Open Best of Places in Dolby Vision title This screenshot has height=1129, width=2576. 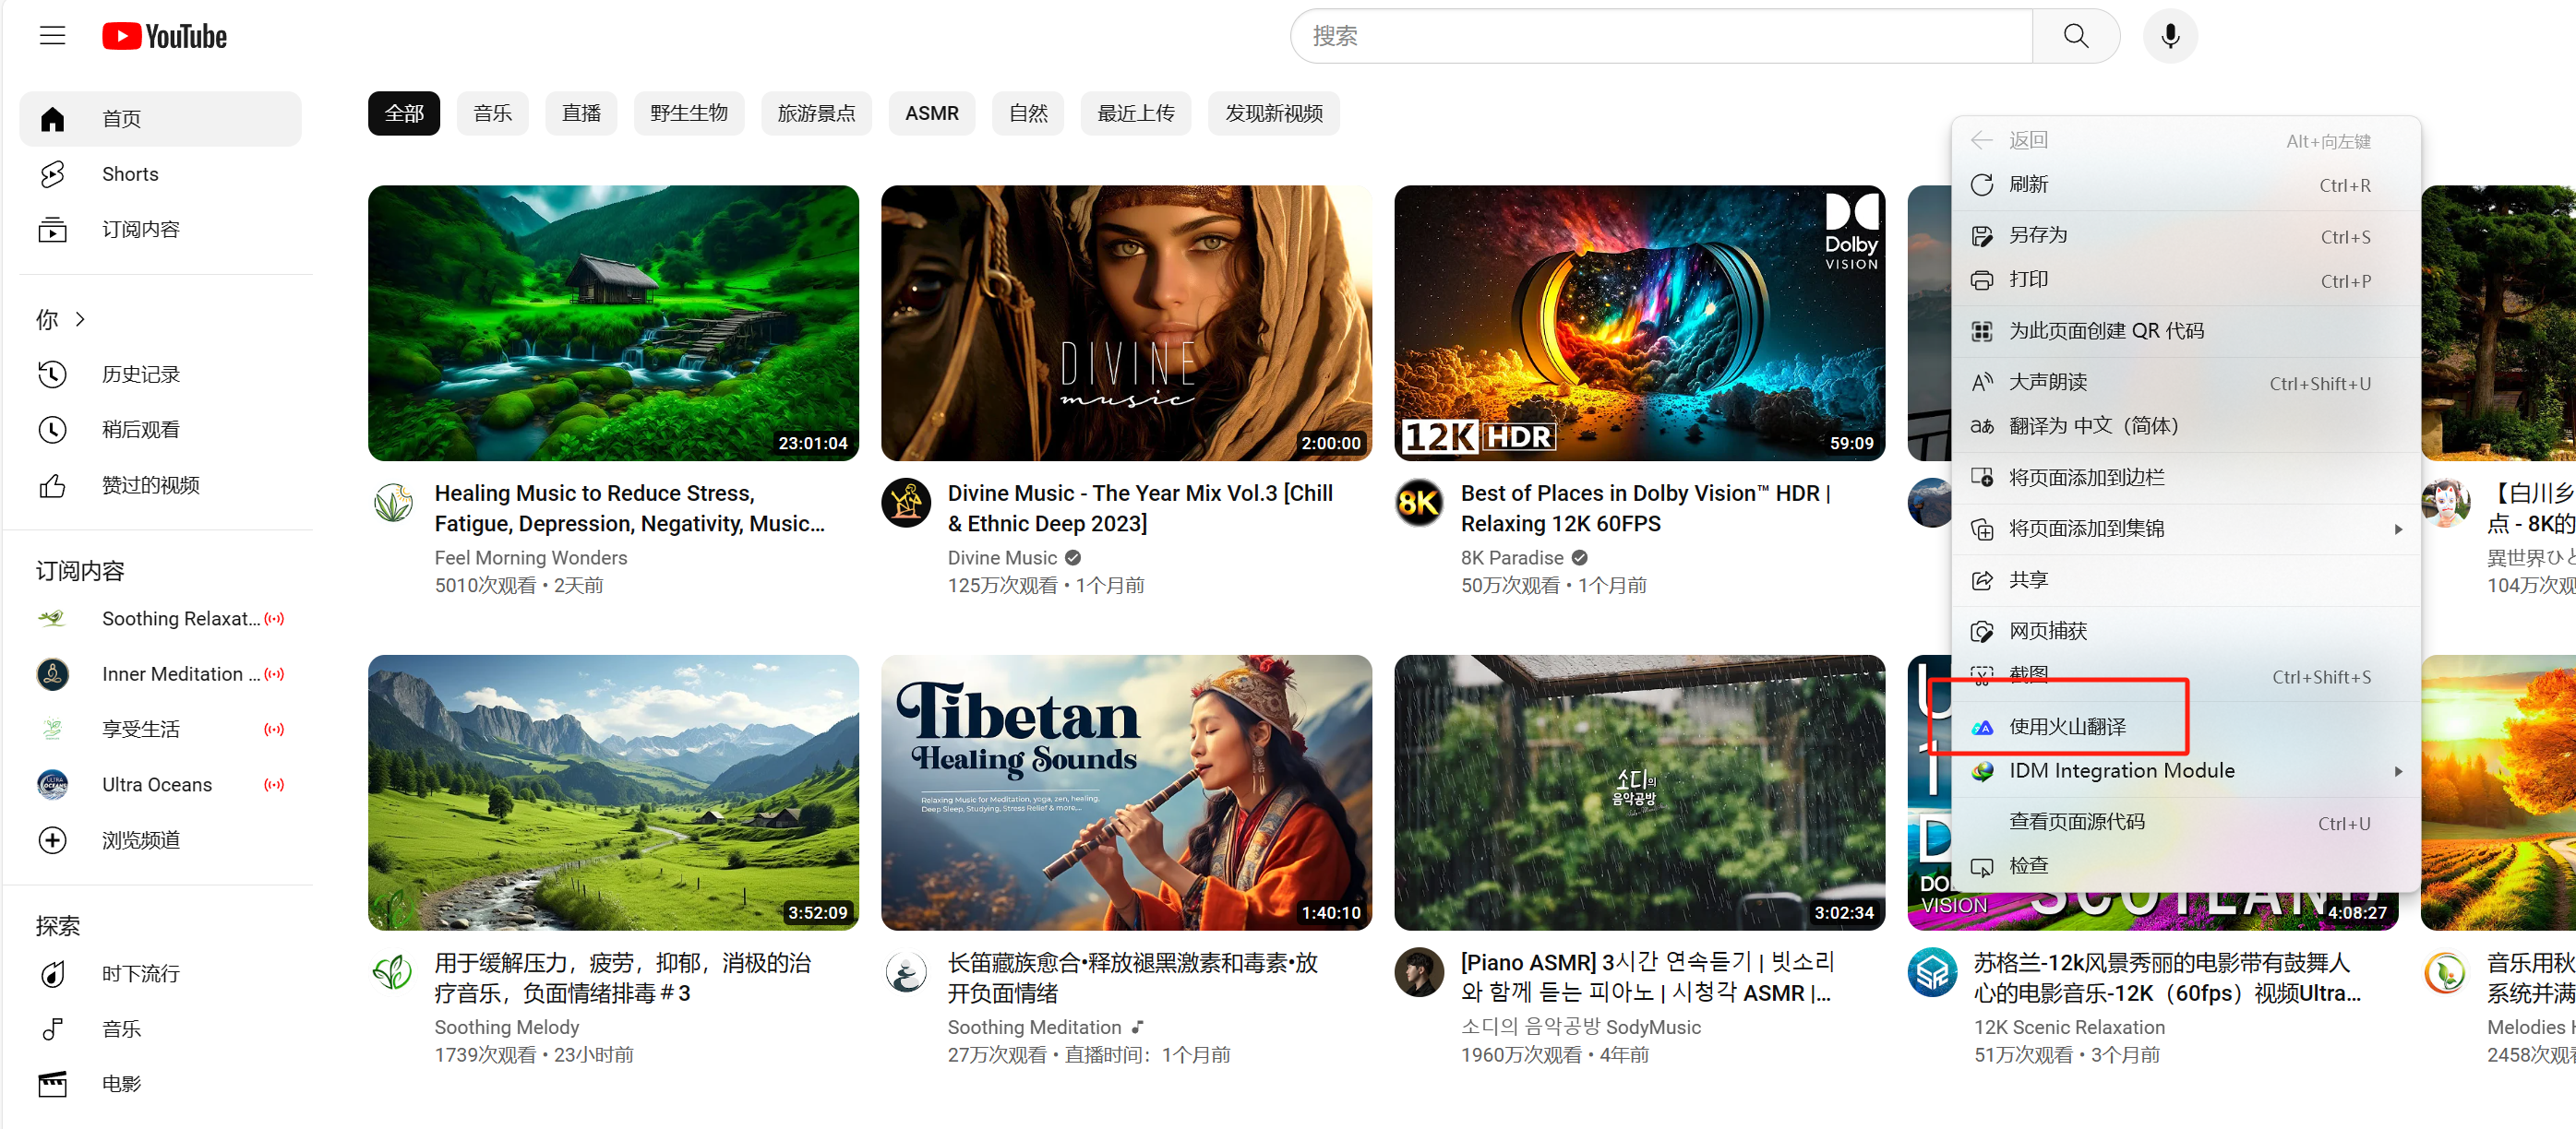(1646, 507)
